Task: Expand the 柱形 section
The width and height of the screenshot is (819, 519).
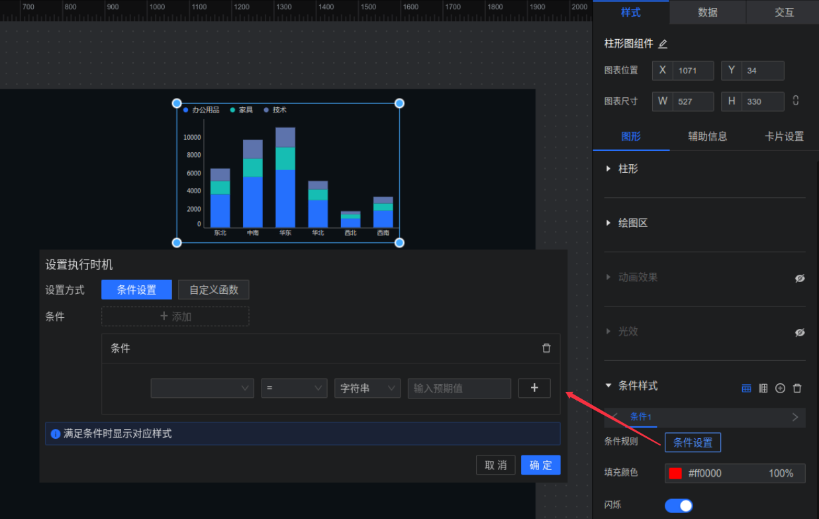Action: click(x=628, y=169)
